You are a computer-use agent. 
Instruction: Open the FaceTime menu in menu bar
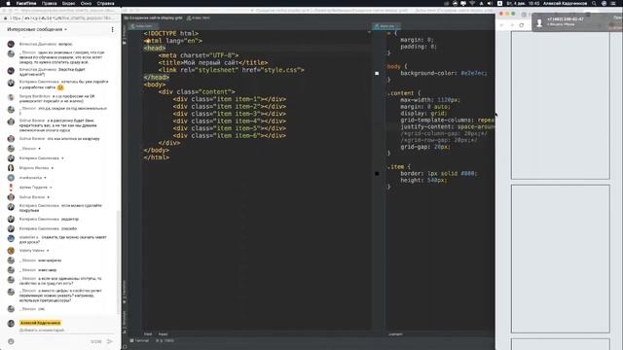tap(26, 3)
